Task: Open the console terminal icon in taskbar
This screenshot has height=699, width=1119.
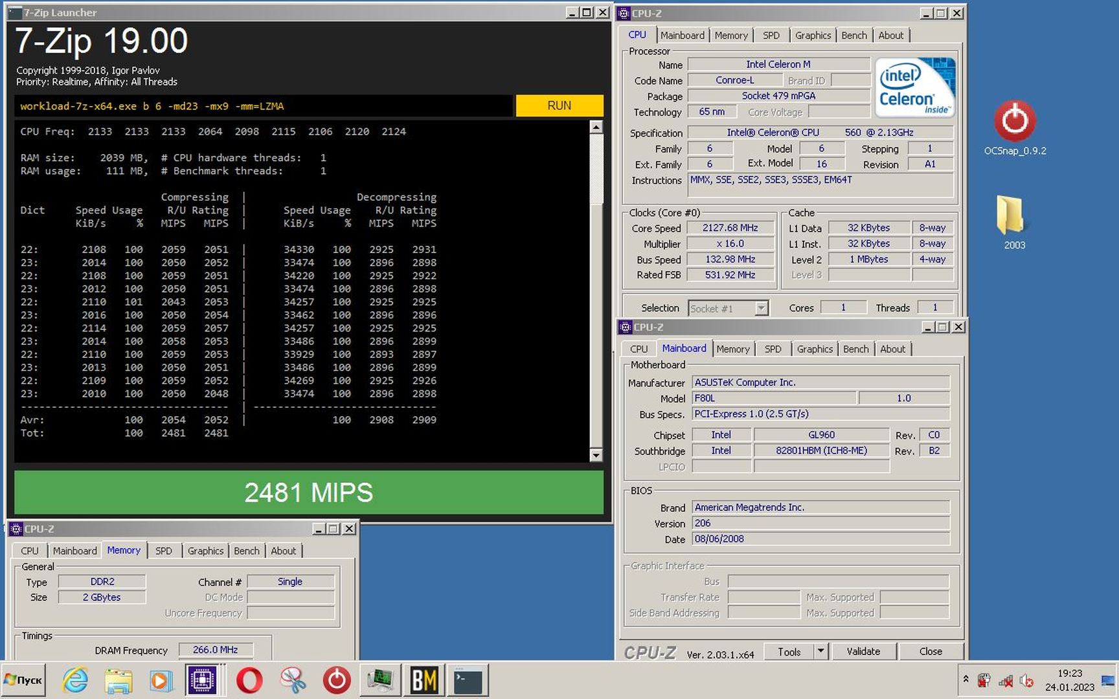Action: pyautogui.click(x=468, y=680)
